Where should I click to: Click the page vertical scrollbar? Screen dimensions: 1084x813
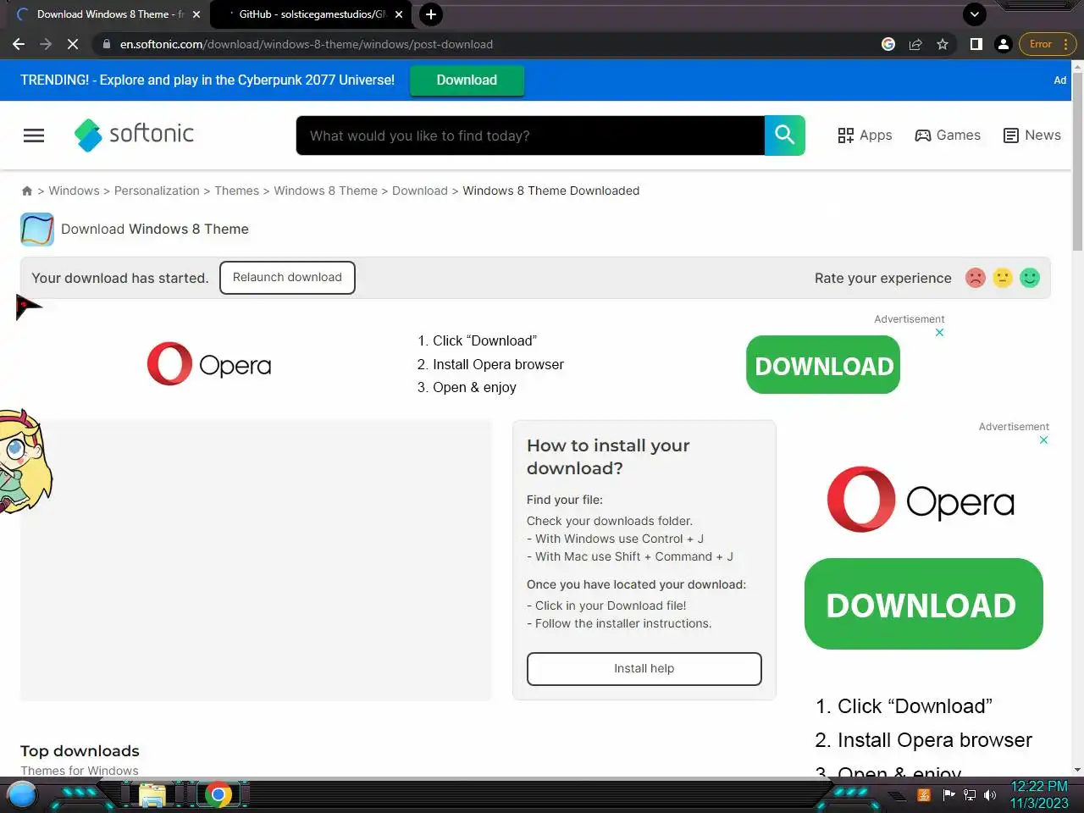click(1077, 161)
